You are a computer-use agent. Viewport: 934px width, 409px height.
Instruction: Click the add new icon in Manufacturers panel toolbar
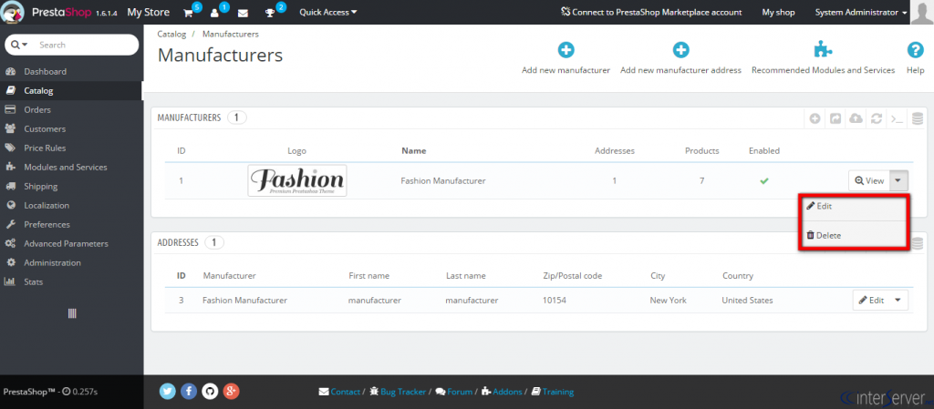815,118
